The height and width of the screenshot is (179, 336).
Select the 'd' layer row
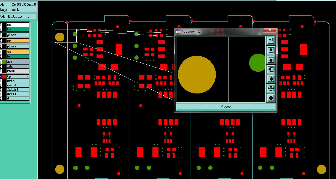click(17, 98)
